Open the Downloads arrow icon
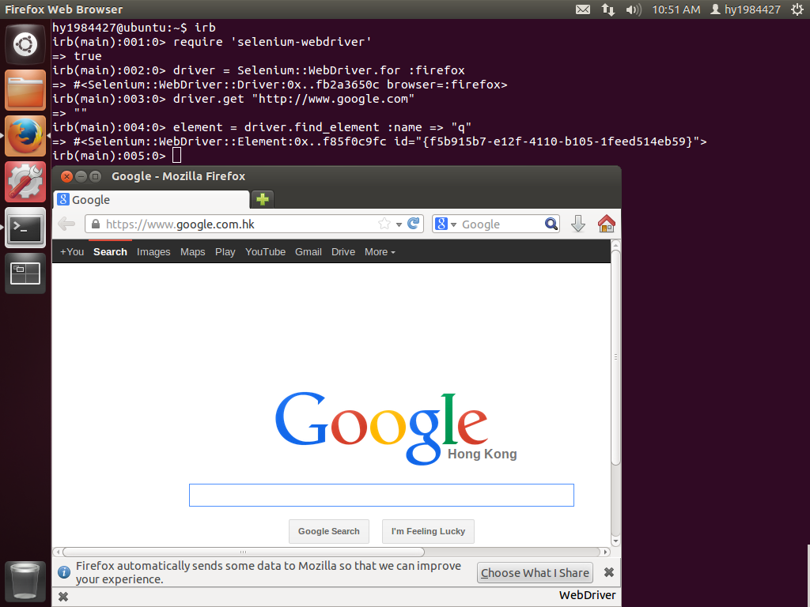Screen dimensions: 810x607 coord(578,224)
